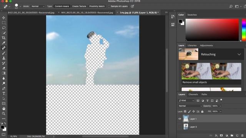The image size is (246, 138).
Task: Filter layers by pixel layers icon
Action: (198, 100)
